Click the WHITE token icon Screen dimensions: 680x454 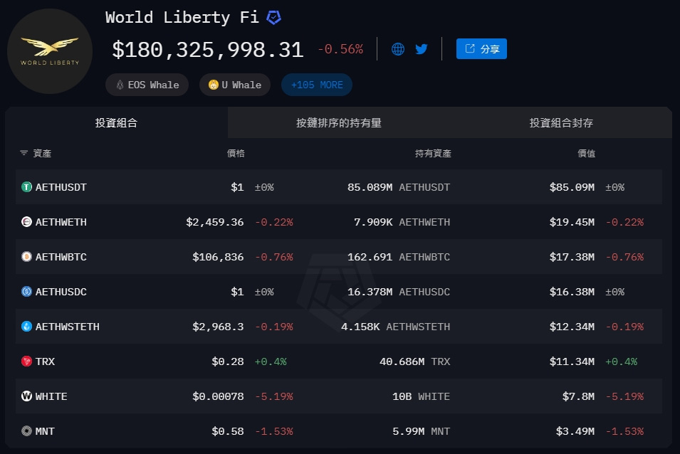pos(27,396)
